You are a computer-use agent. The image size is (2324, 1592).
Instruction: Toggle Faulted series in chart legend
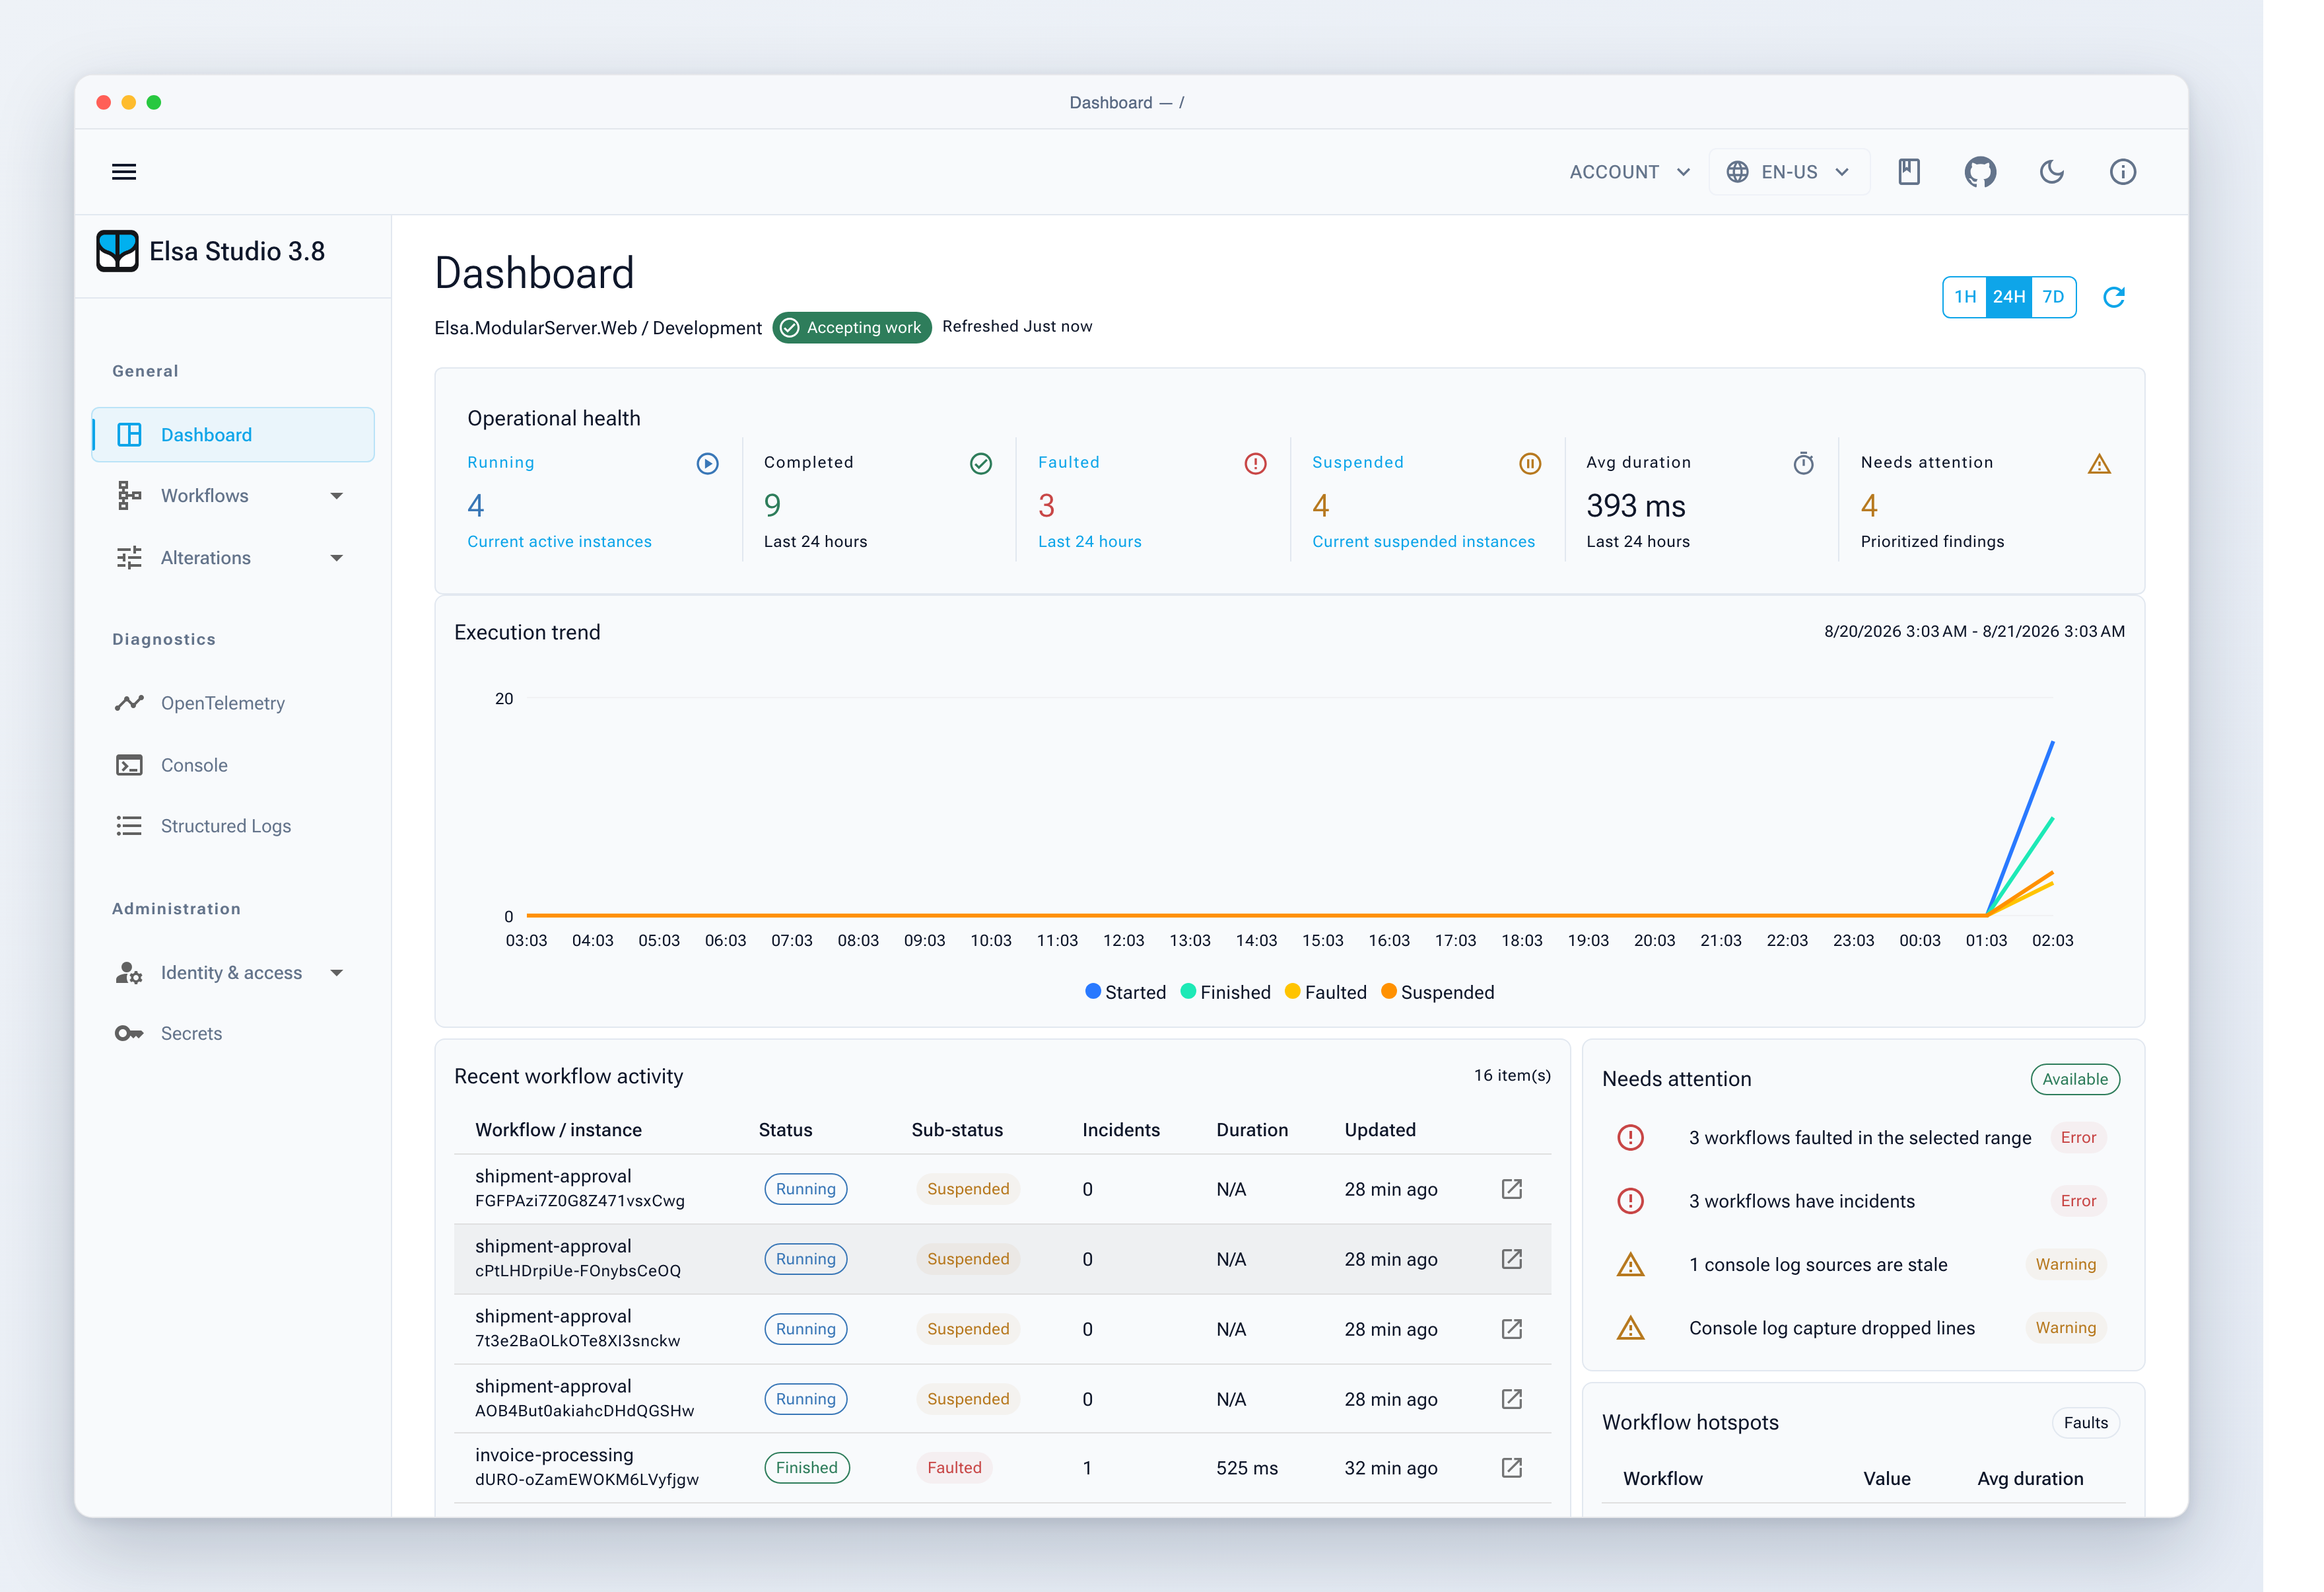[x=1325, y=992]
